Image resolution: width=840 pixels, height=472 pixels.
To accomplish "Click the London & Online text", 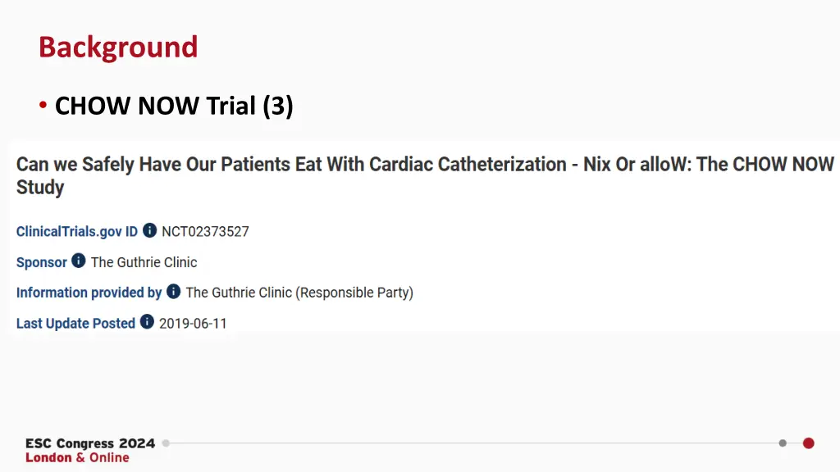I will point(77,457).
